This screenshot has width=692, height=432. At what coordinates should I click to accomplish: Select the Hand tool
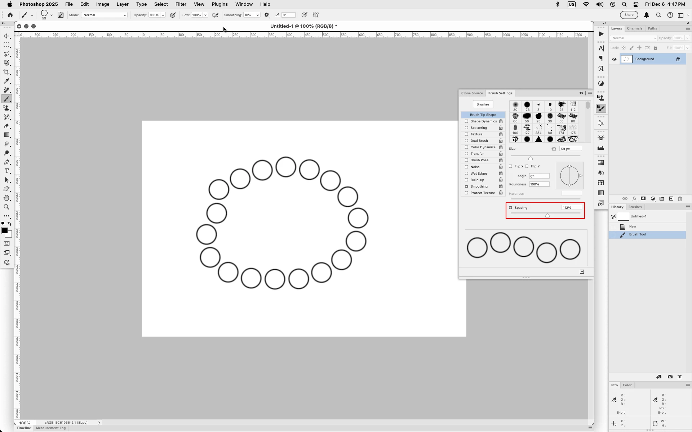click(6, 198)
